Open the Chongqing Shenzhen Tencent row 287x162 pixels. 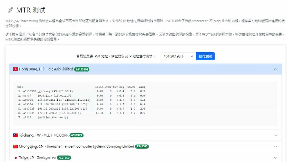click(145, 147)
